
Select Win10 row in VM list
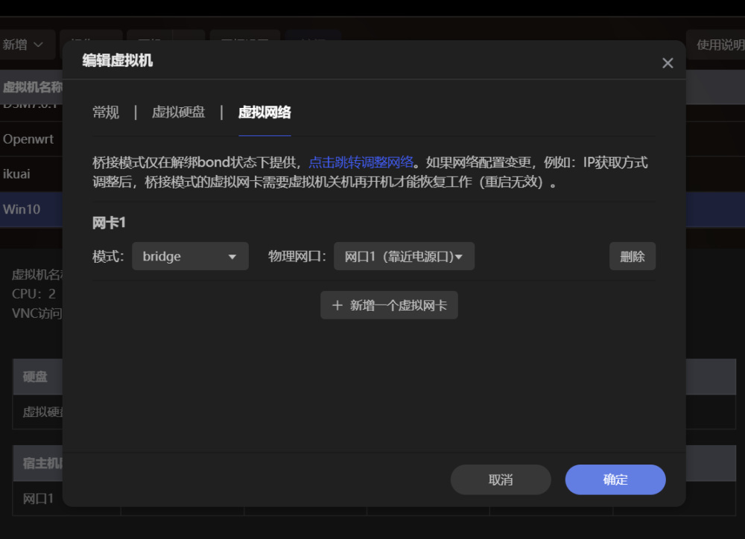pos(31,209)
